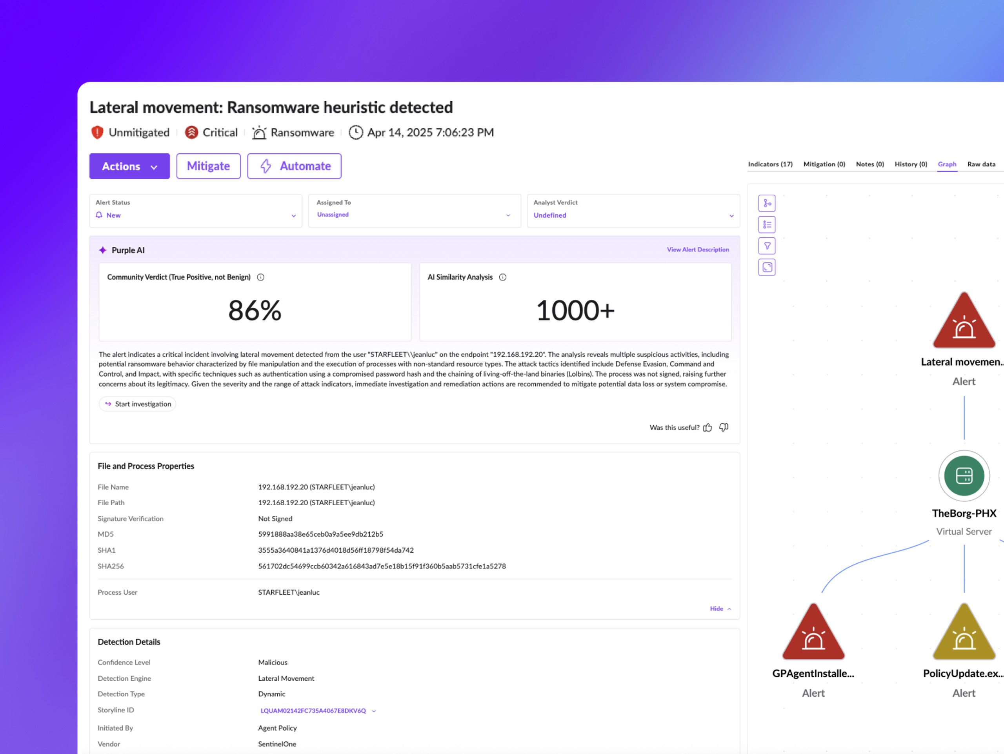Viewport: 1004px width, 754px height.
Task: Open the Assigned To dropdown
Action: (x=415, y=211)
